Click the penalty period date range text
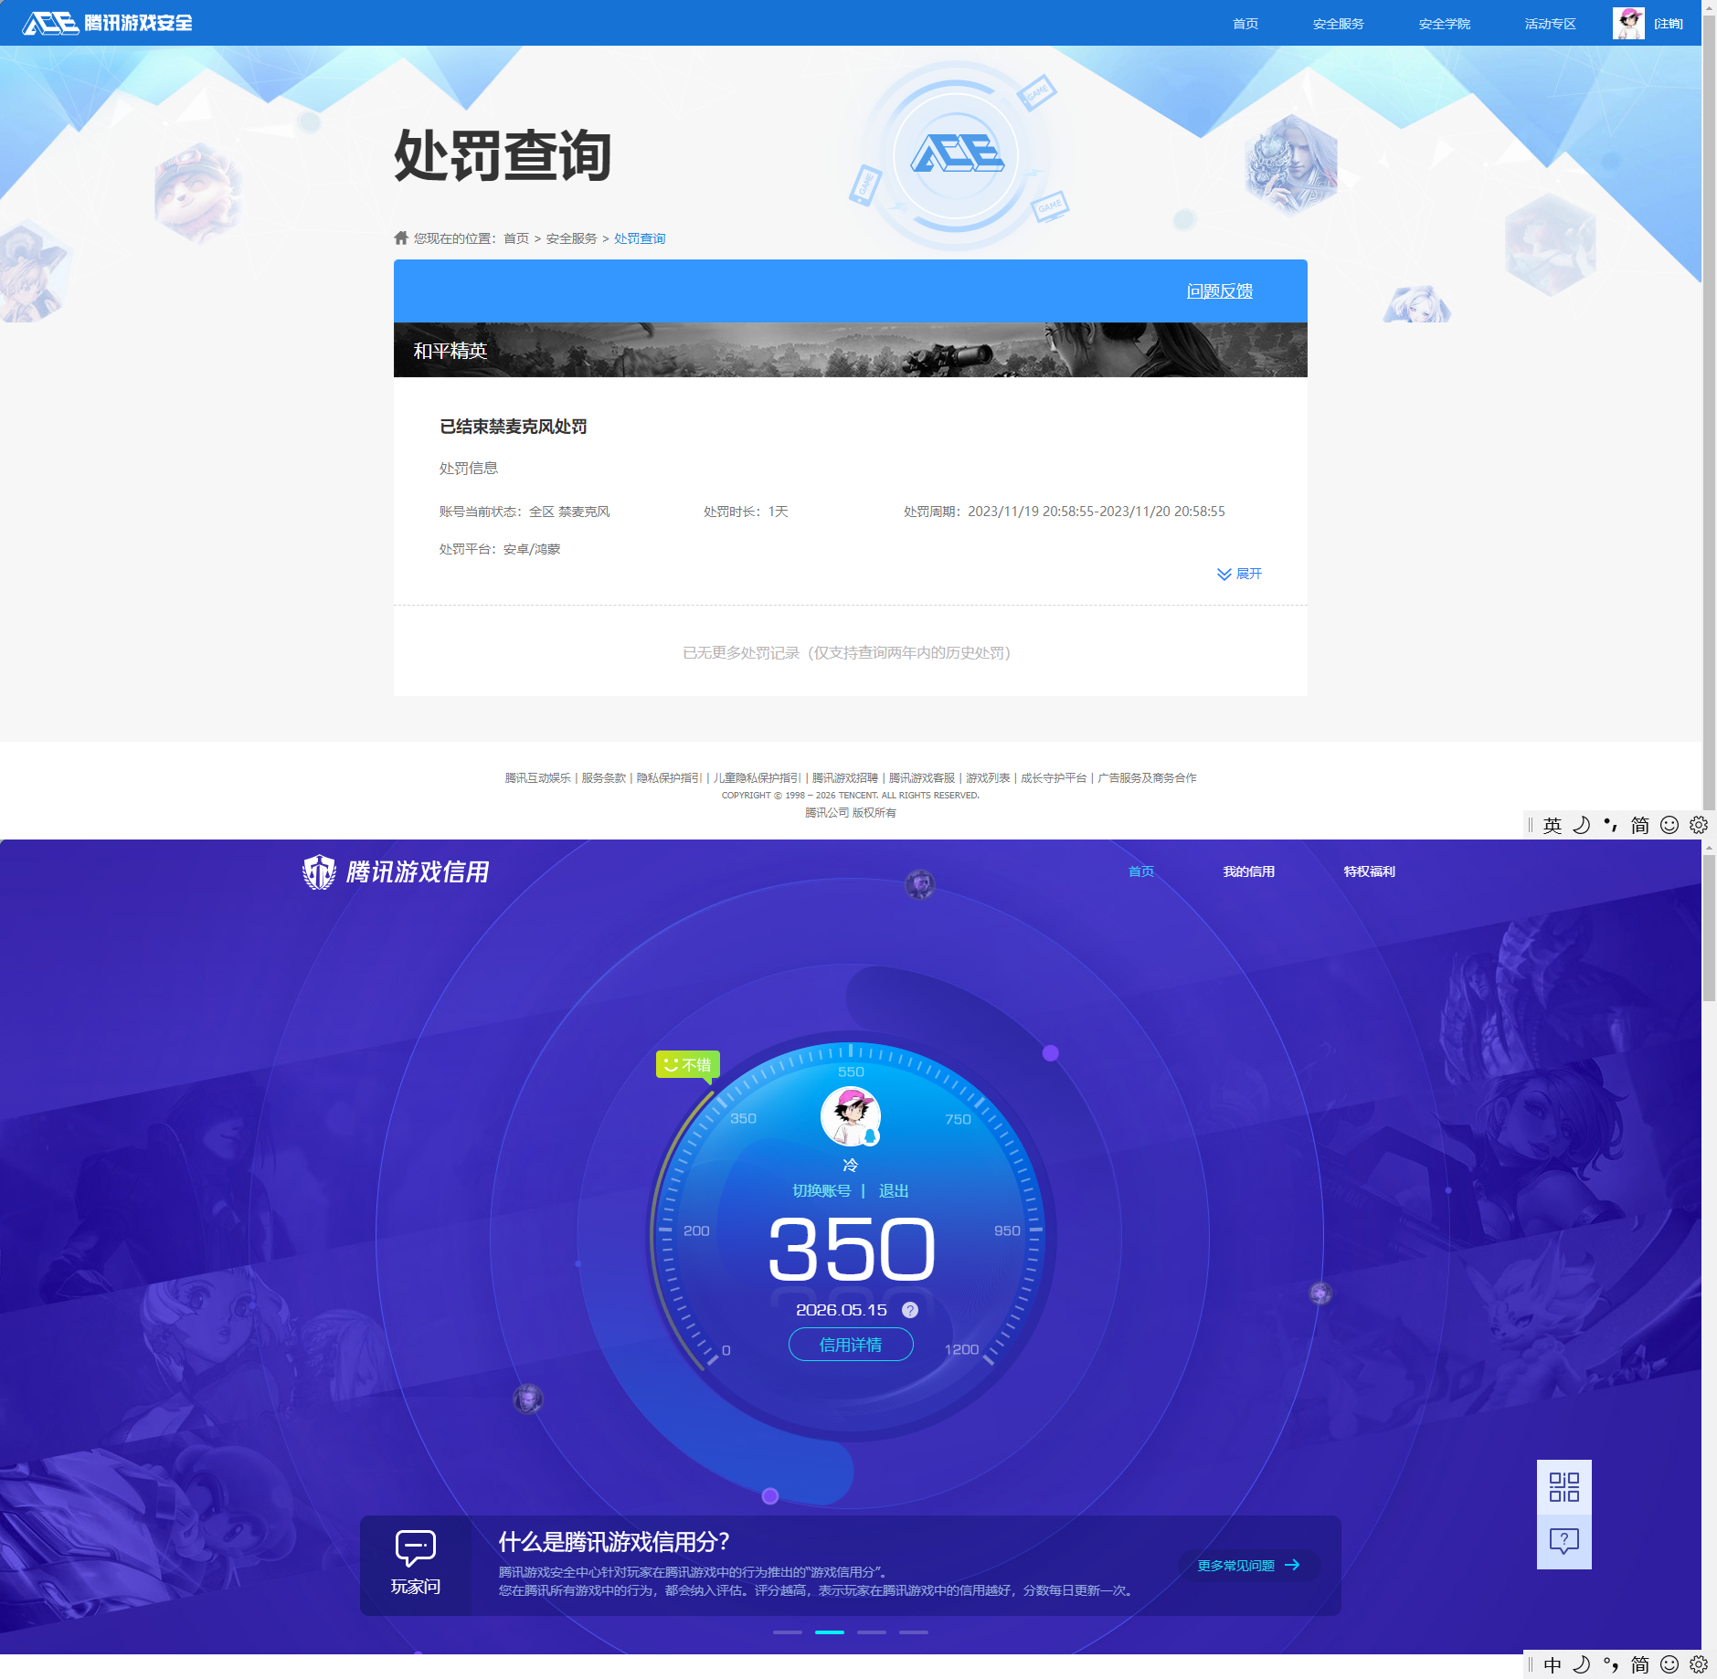This screenshot has width=1717, height=1679. (1065, 512)
